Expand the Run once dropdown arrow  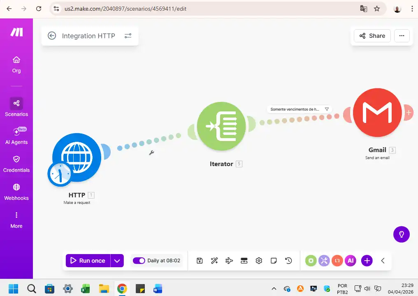click(x=117, y=261)
